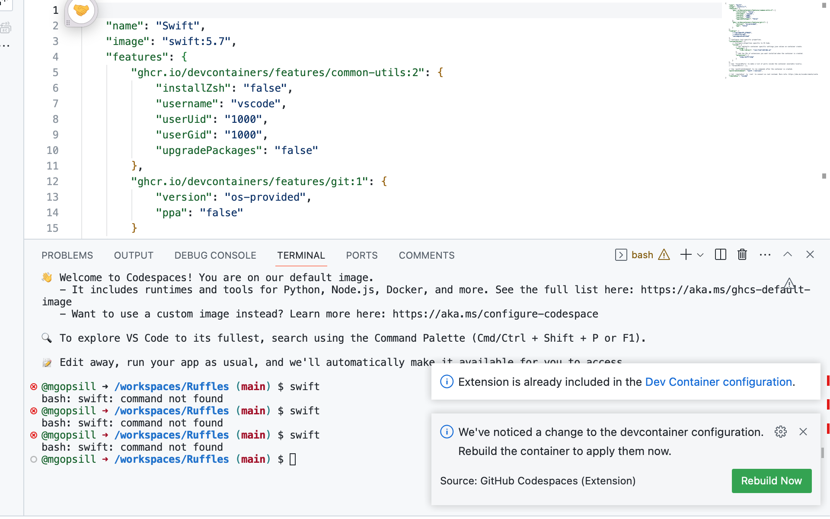
Task: Select the Terminal tab
Action: [x=301, y=255]
